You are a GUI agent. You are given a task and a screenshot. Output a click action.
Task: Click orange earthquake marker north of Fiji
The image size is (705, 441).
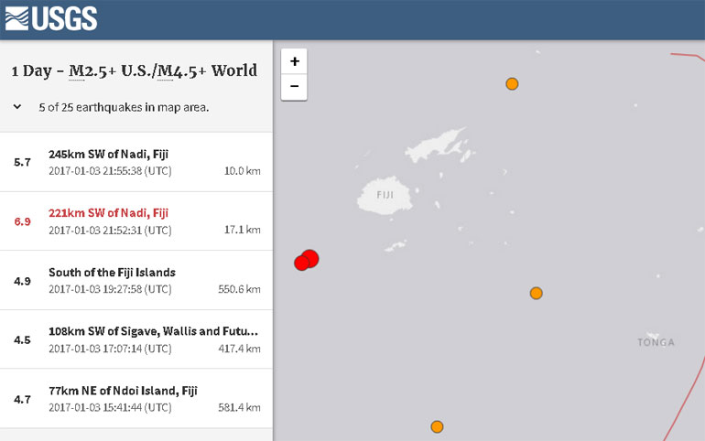(x=513, y=84)
